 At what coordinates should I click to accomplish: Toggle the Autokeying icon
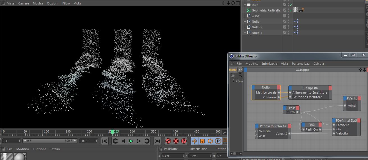(176, 141)
